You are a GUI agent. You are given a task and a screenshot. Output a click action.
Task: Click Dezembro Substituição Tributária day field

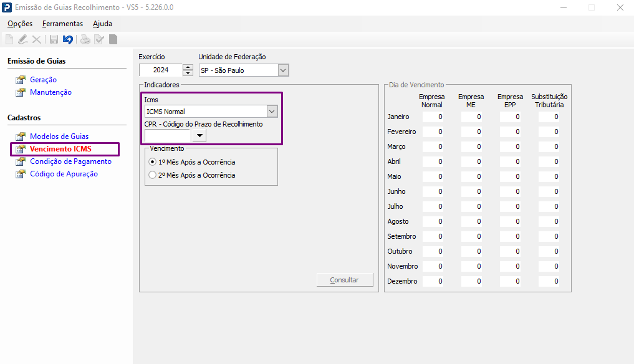pyautogui.click(x=549, y=282)
